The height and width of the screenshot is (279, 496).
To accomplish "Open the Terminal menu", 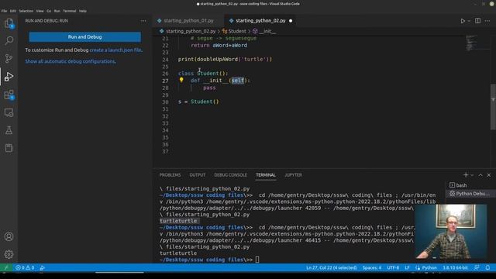I will [x=69, y=11].
